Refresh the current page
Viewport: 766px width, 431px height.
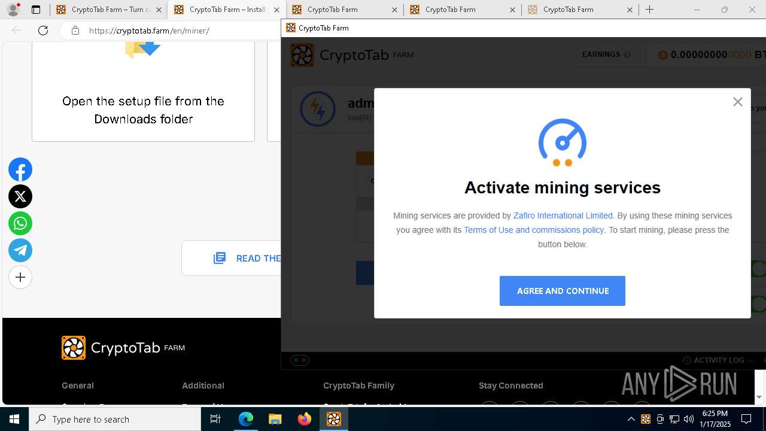43,31
